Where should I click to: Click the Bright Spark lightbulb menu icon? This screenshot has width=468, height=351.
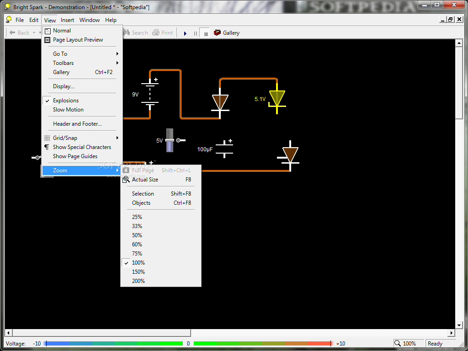[x=9, y=20]
